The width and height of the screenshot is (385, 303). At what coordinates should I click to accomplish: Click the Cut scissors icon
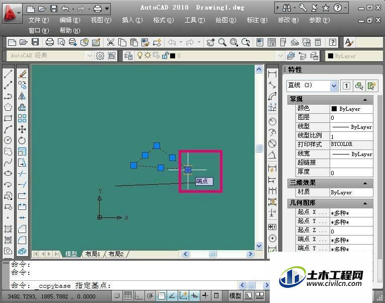pyautogui.click(x=111, y=42)
